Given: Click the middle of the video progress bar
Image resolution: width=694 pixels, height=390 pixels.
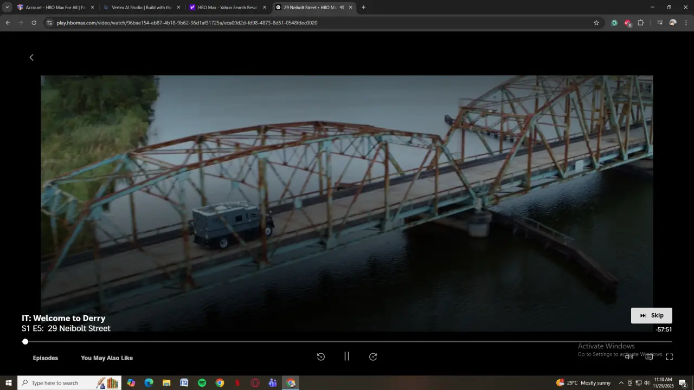Looking at the screenshot, I should tap(347, 342).
